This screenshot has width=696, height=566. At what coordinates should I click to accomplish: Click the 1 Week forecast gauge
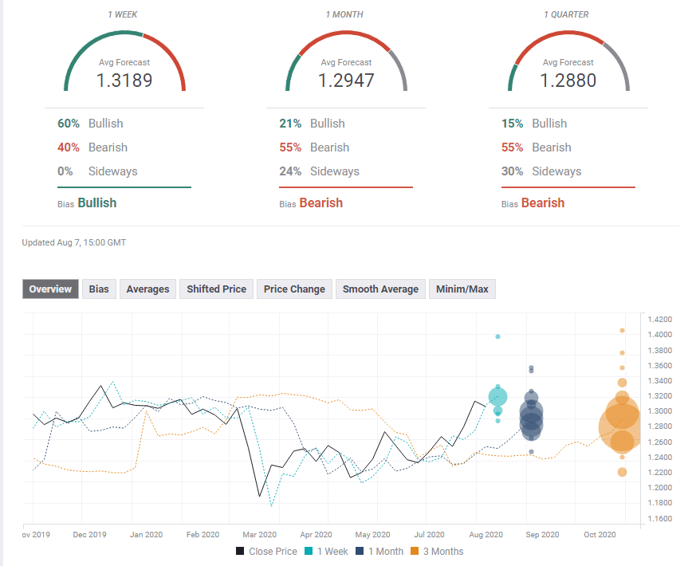pos(124,64)
